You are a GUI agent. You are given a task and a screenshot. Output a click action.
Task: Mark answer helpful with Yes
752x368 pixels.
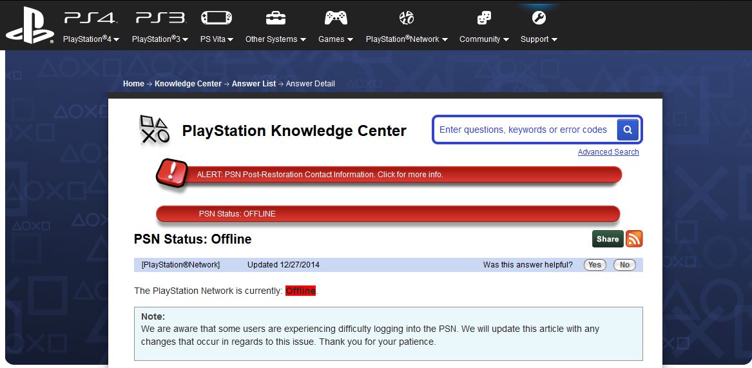[595, 265]
